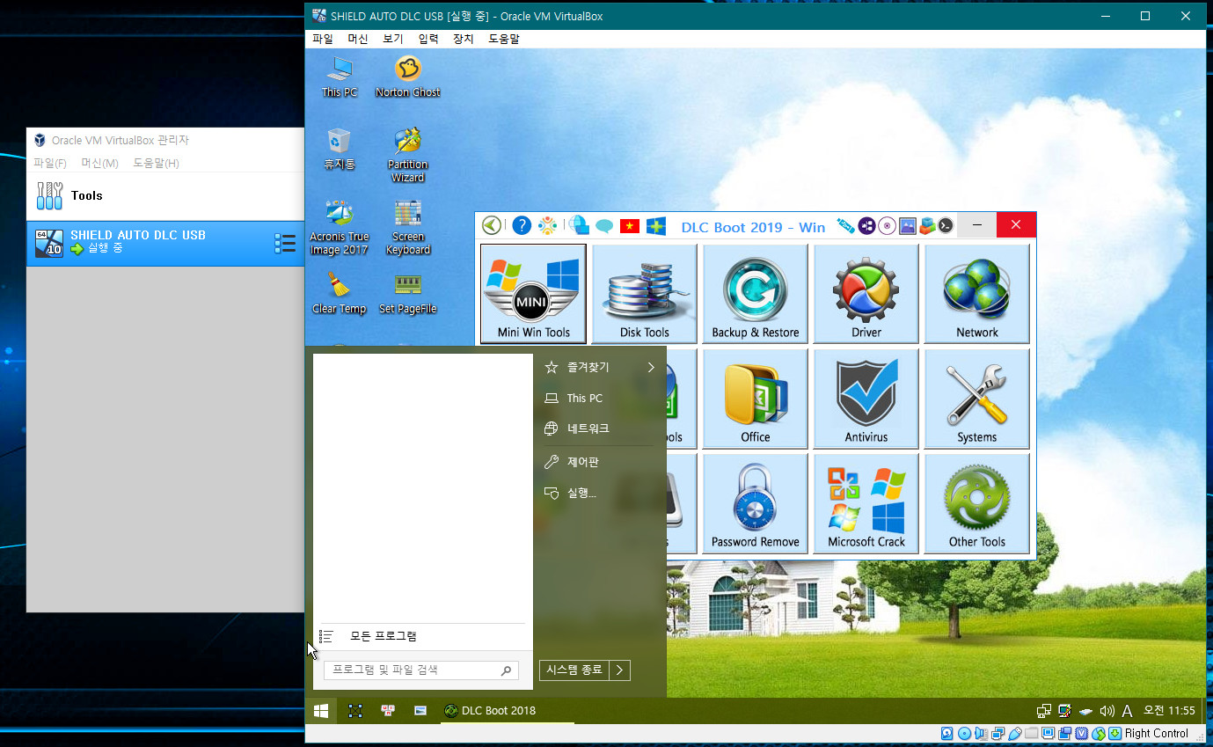Viewport: 1213px width, 747px height.
Task: Click the green back arrow in DLC Boot
Action: [x=492, y=225]
